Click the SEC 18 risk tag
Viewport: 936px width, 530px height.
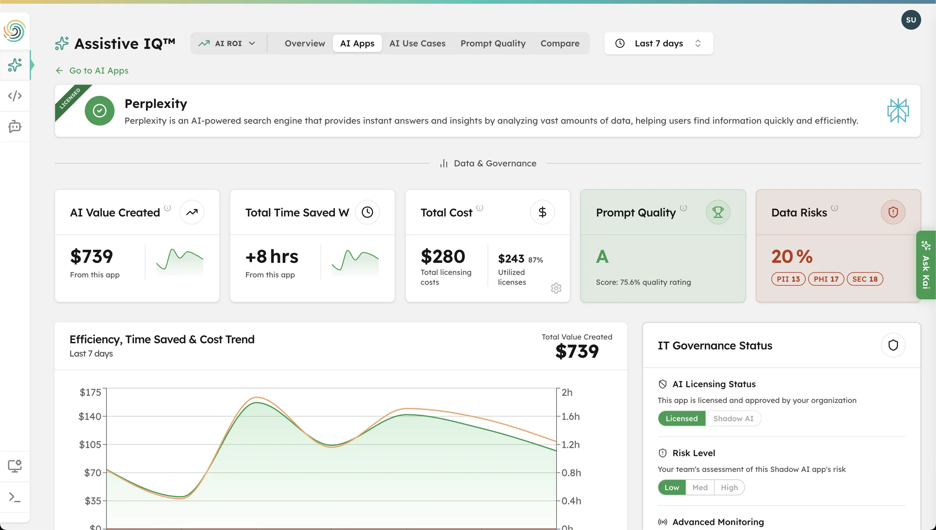coord(865,279)
